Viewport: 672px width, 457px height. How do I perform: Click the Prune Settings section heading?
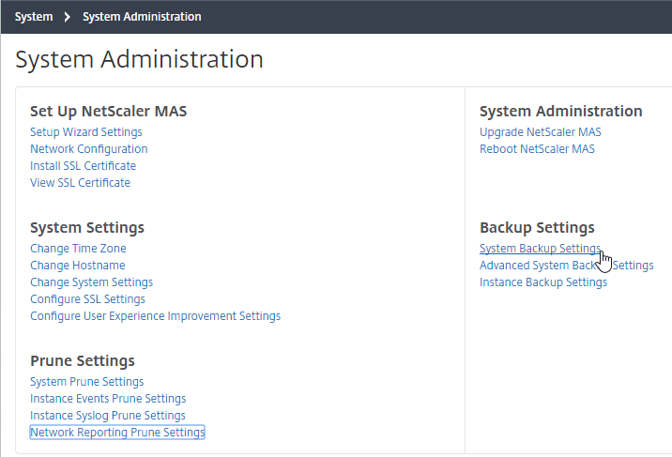[x=83, y=361]
